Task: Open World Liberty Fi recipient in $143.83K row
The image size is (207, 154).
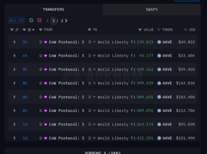Action: pyautogui.click(x=116, y=83)
